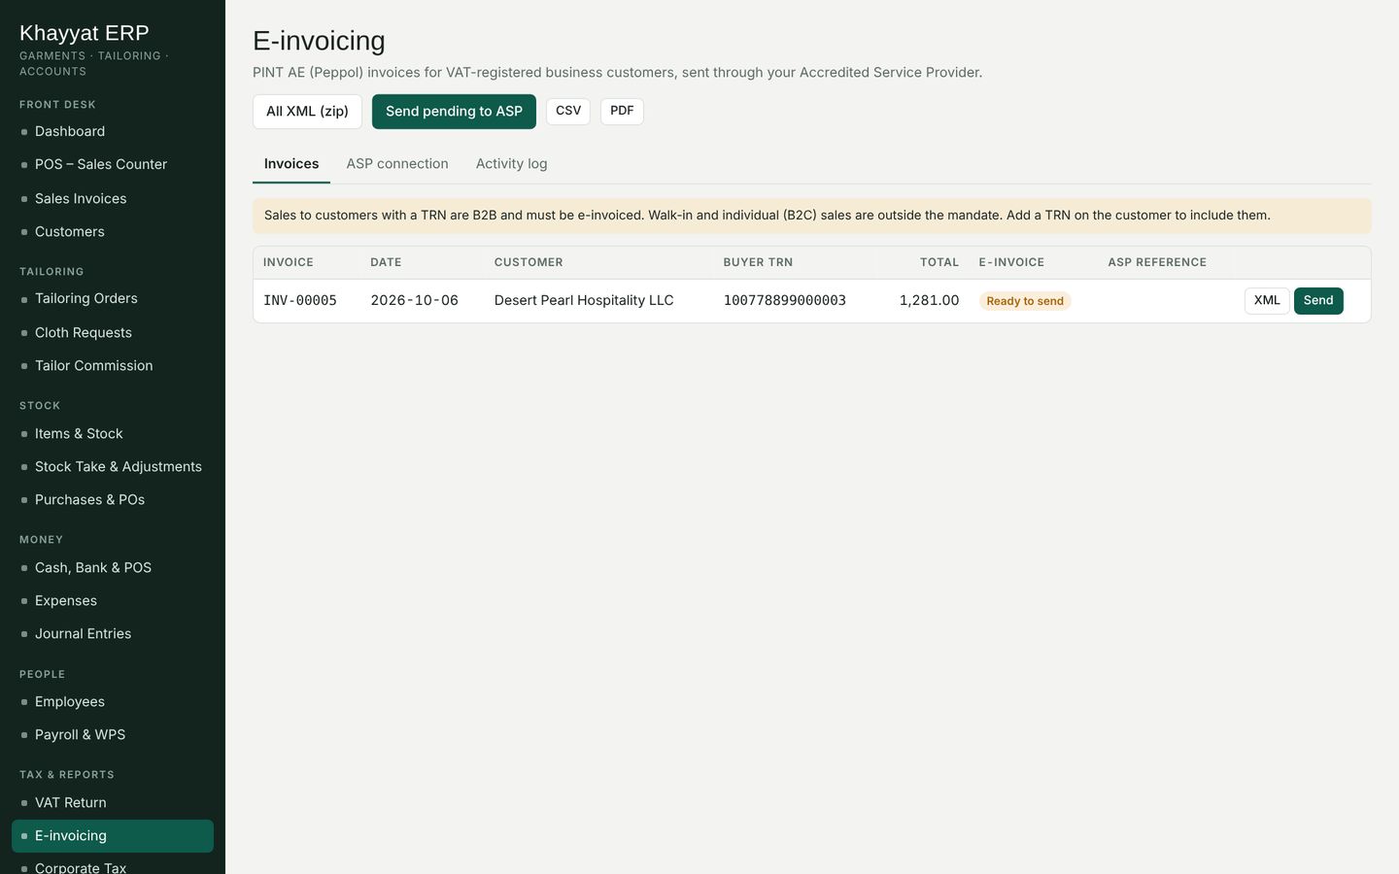Open Customers from Front Desk section
This screenshot has height=874, width=1399.
[113, 231]
